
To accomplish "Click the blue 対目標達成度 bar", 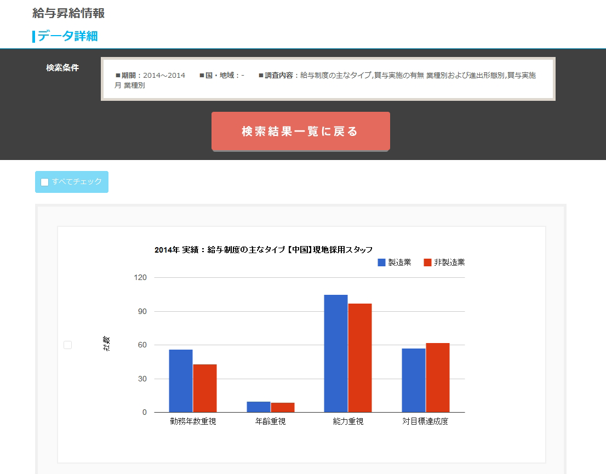I will pyautogui.click(x=414, y=380).
